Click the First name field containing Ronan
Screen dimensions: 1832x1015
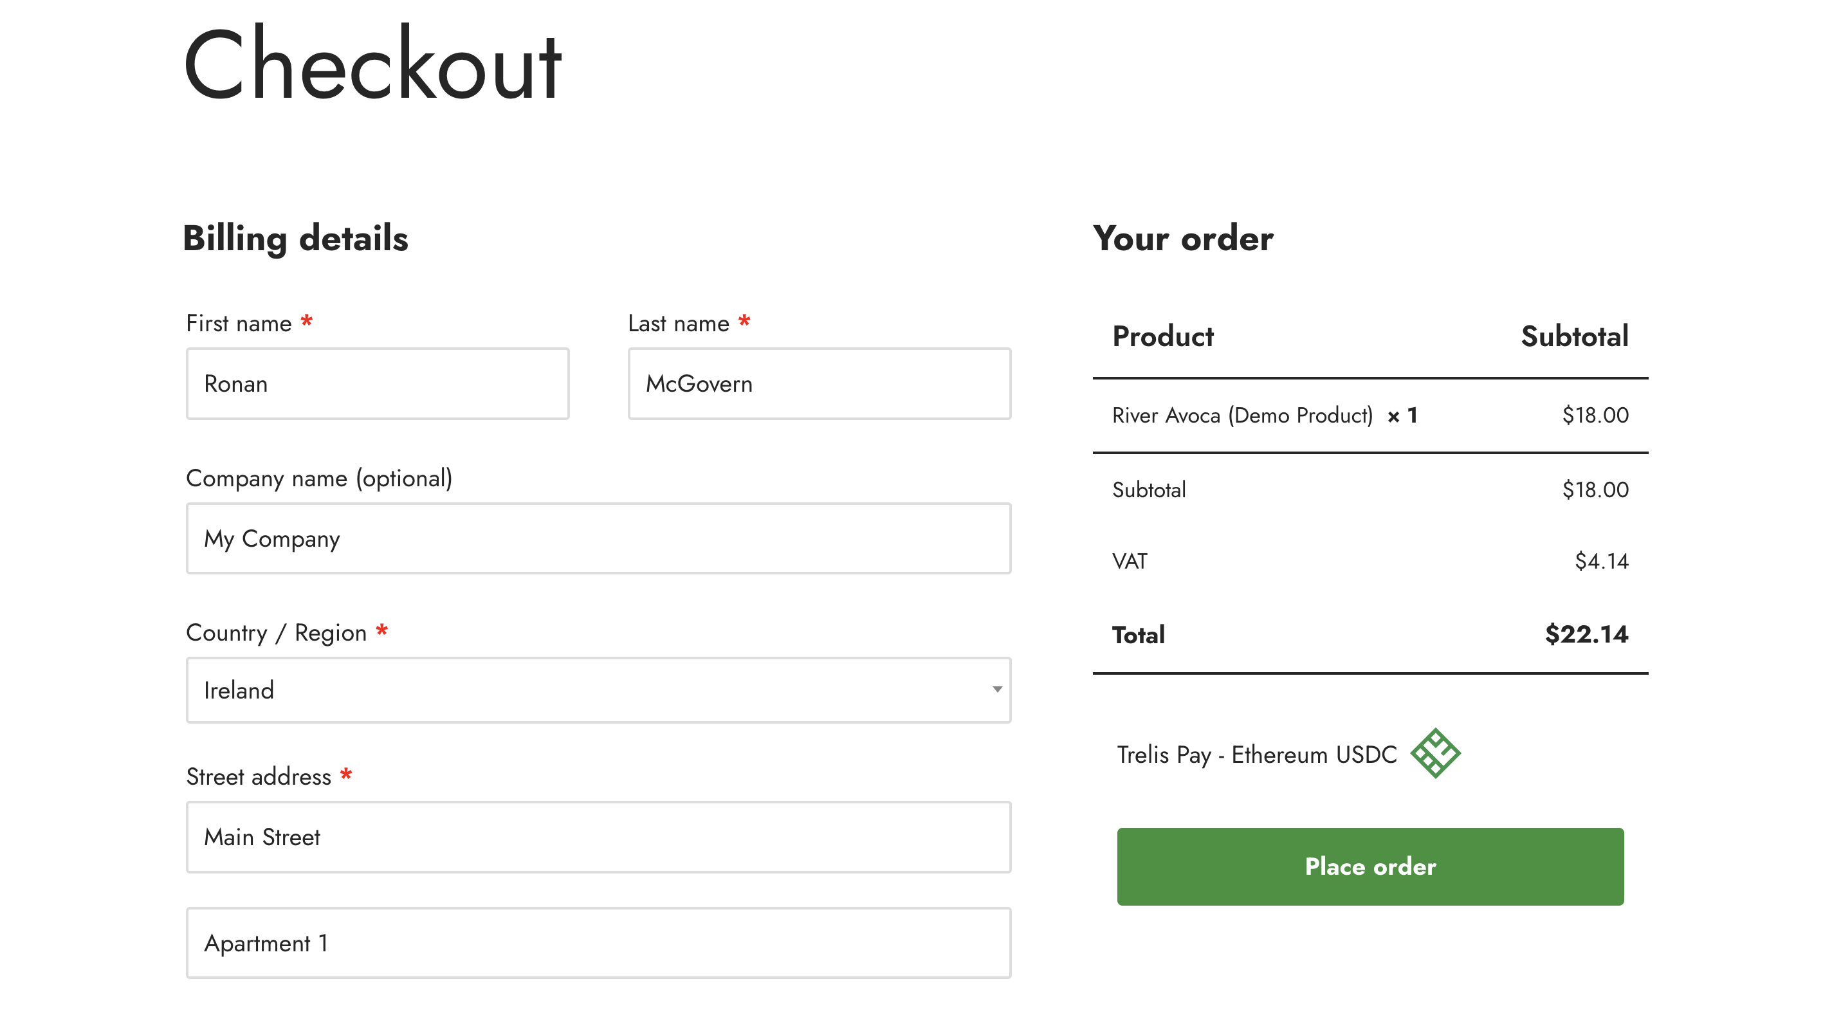tap(378, 383)
